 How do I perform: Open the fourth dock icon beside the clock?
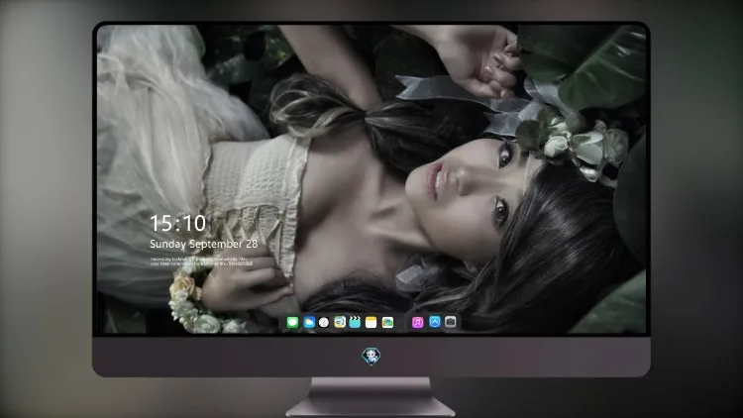pyautogui.click(x=340, y=323)
